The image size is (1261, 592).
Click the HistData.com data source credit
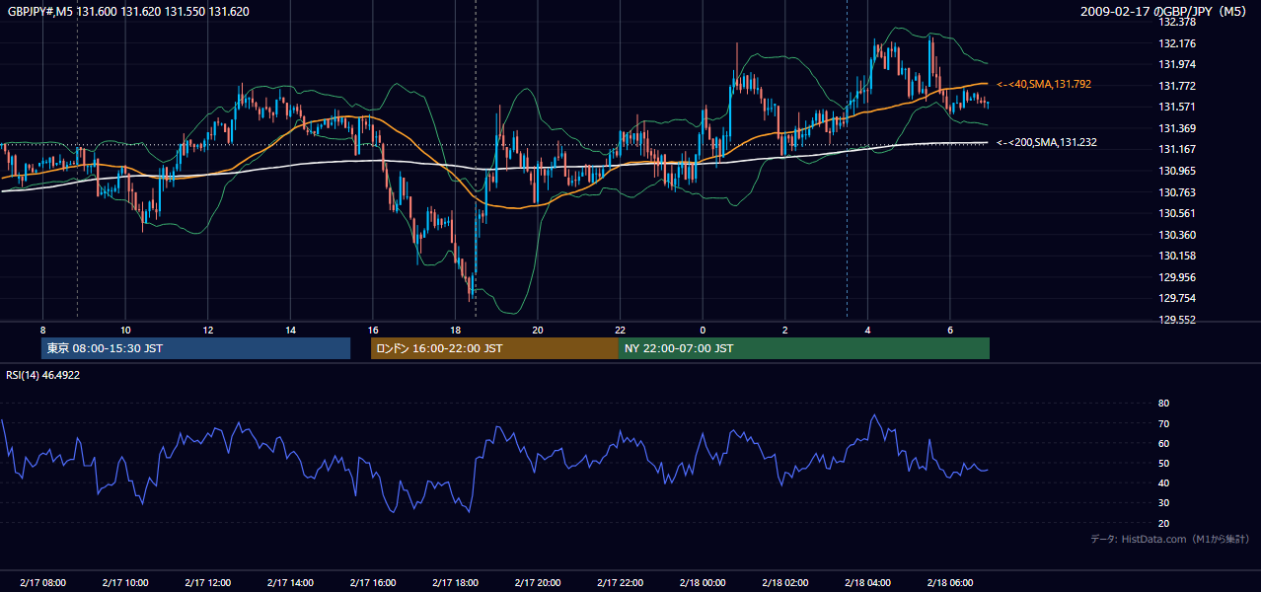(1170, 539)
